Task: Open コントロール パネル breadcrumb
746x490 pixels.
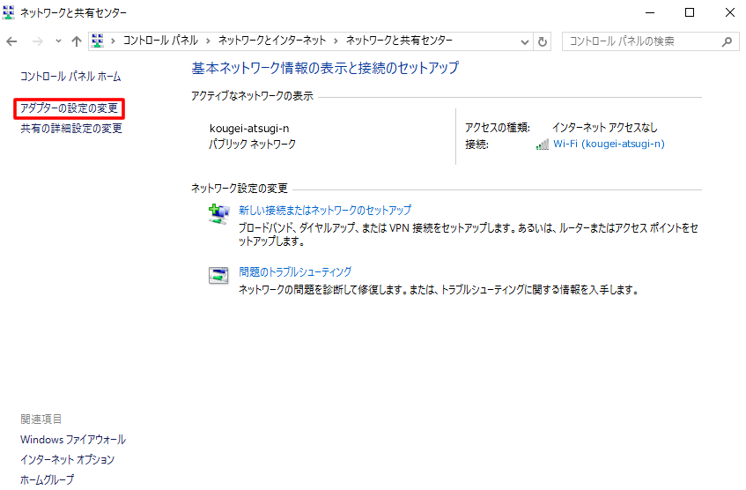Action: click(x=160, y=41)
